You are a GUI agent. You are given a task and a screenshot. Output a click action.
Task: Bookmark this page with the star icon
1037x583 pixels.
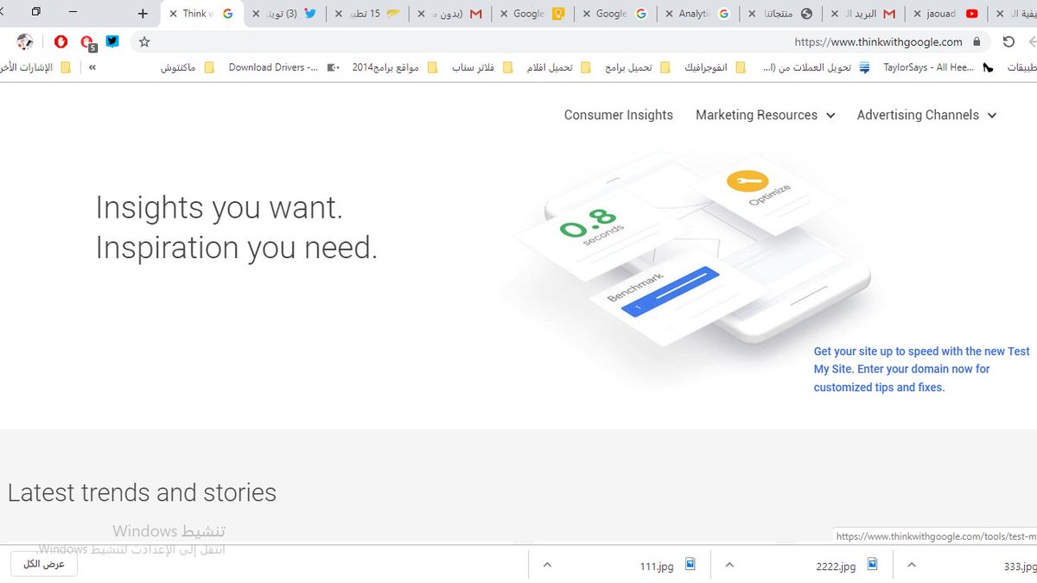coord(144,41)
